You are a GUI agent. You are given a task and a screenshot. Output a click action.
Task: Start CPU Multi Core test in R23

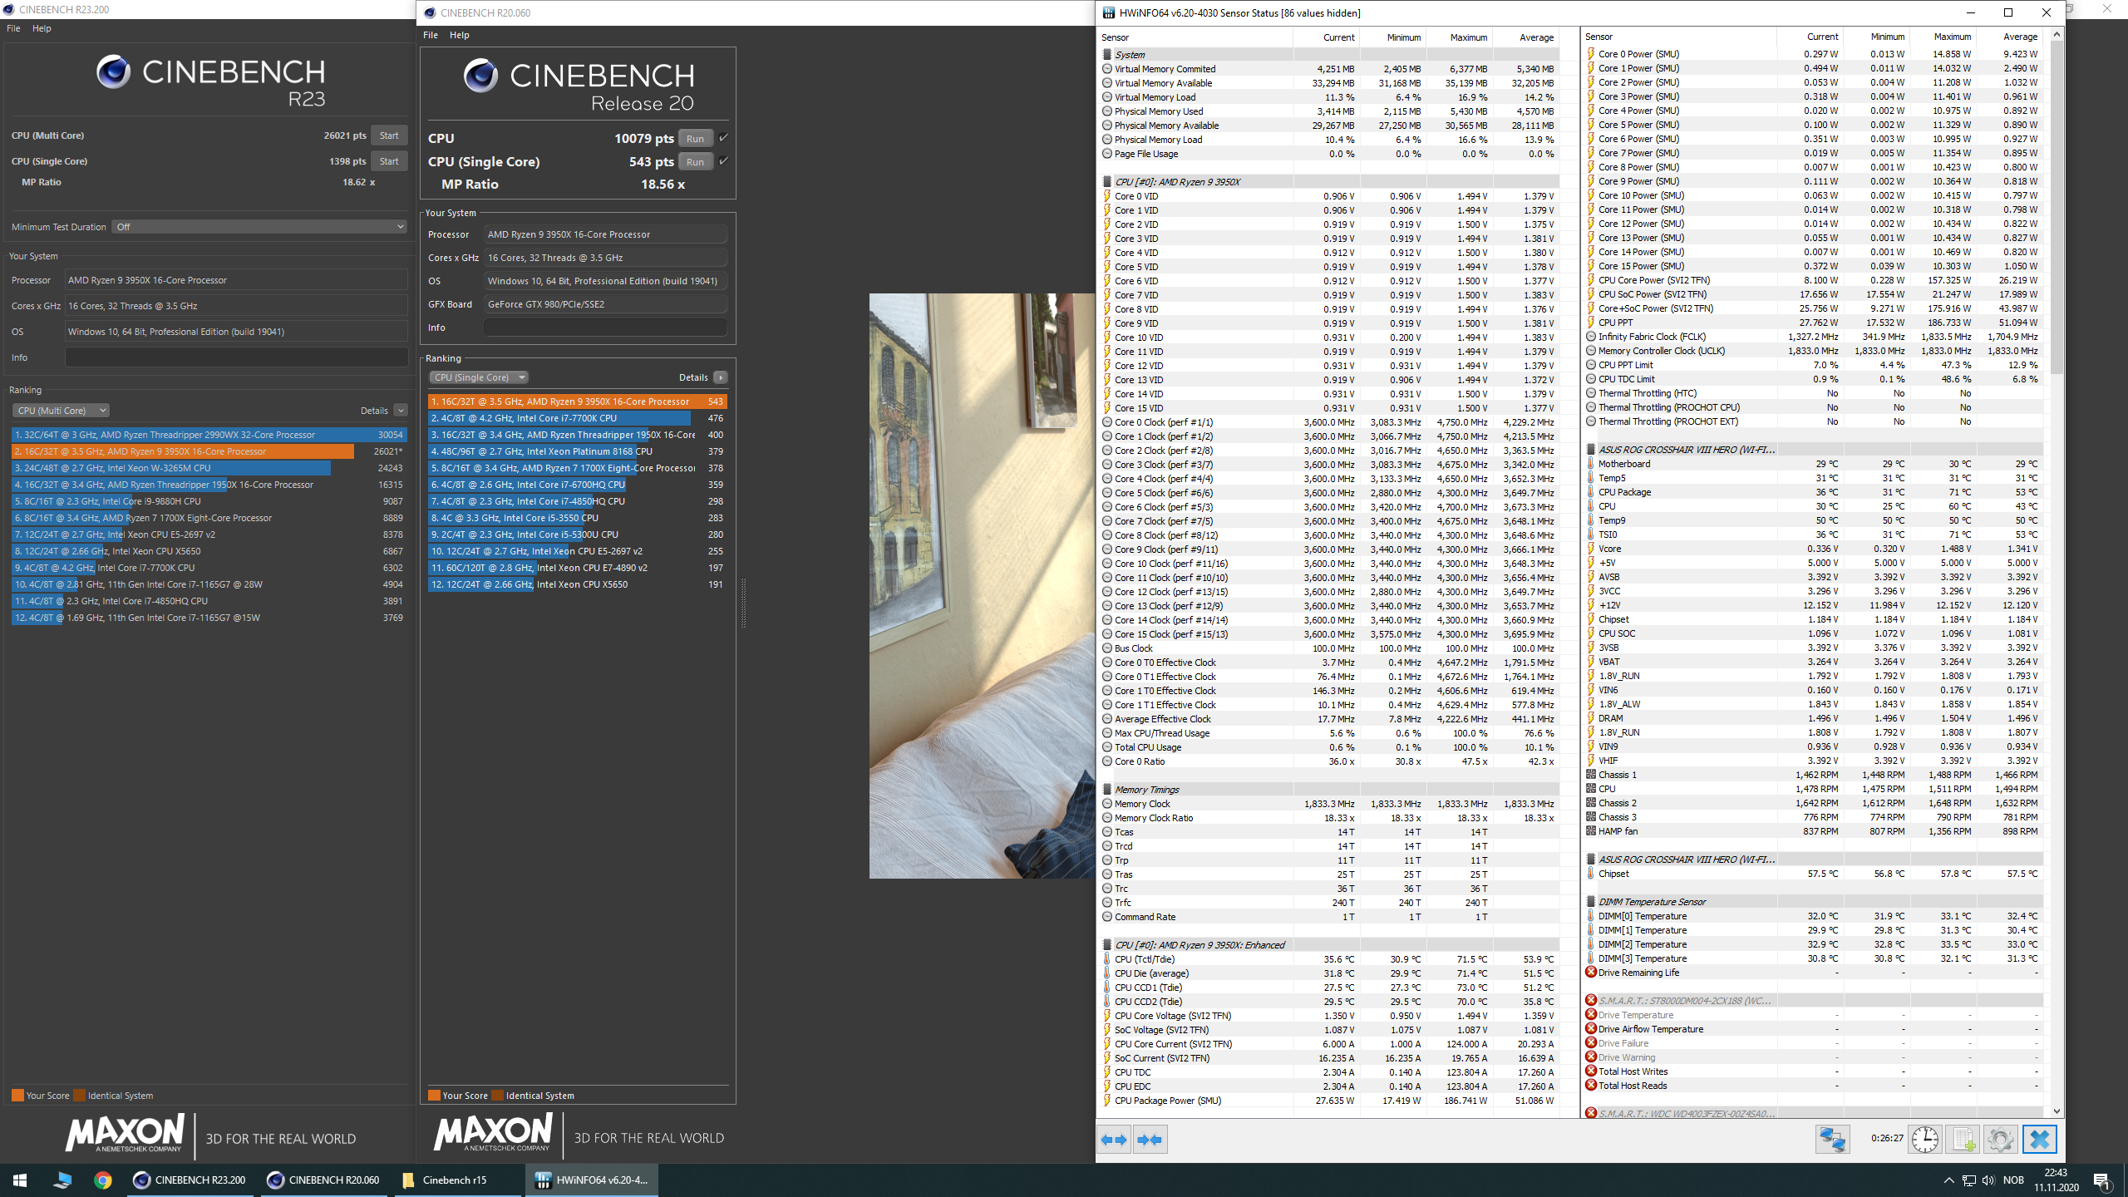[389, 135]
